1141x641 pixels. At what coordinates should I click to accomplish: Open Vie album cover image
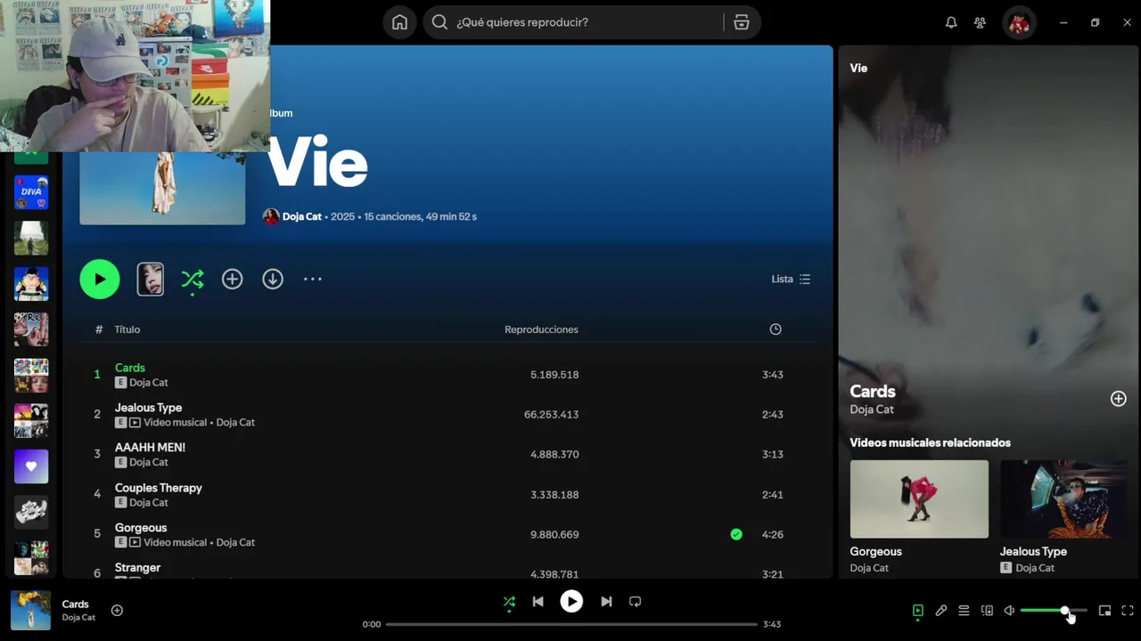[162, 187]
